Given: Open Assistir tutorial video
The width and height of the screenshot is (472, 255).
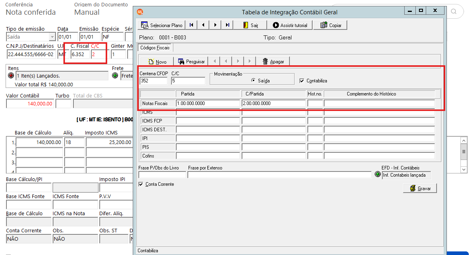Looking at the screenshot, I should pyautogui.click(x=290, y=25).
